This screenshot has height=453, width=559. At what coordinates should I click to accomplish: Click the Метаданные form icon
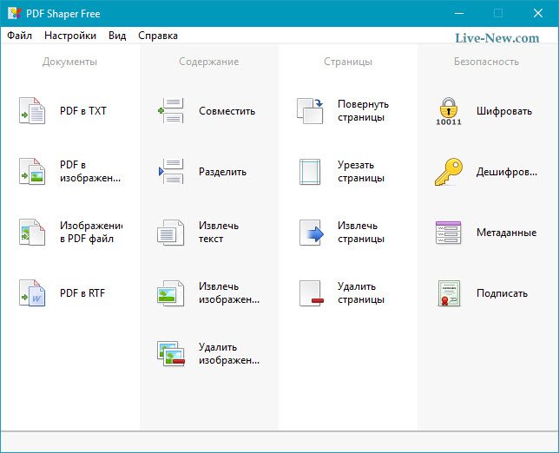point(449,233)
